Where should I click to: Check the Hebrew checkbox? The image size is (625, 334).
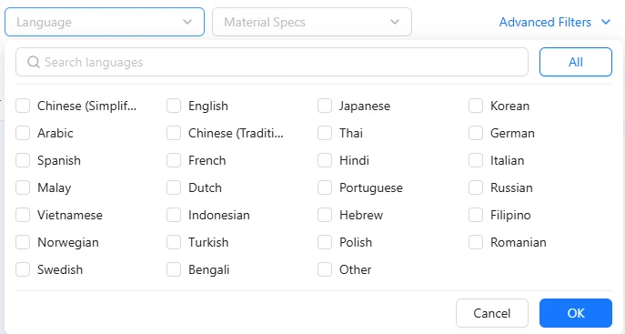(x=325, y=215)
